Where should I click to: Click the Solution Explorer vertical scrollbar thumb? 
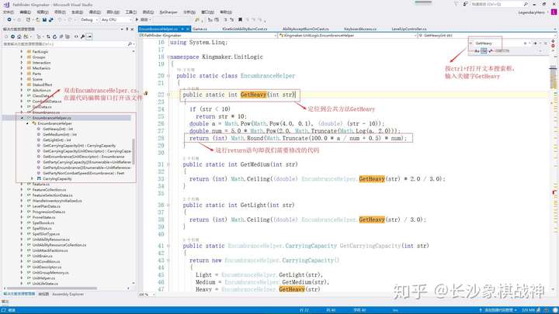134,151
